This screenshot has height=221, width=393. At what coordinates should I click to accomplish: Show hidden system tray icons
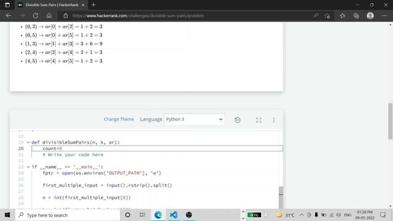(302, 215)
